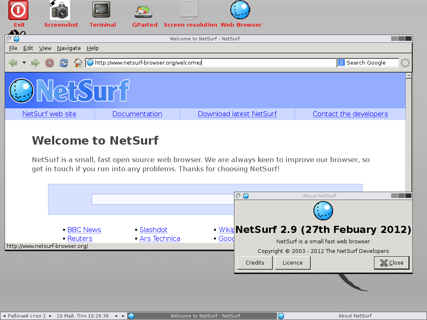Viewport: 427px width, 320px height.
Task: Launch Web Browser desktop icon
Action: 240,10
